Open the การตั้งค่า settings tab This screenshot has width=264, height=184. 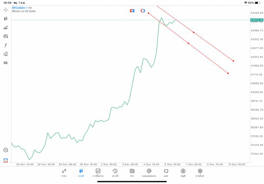200,172
